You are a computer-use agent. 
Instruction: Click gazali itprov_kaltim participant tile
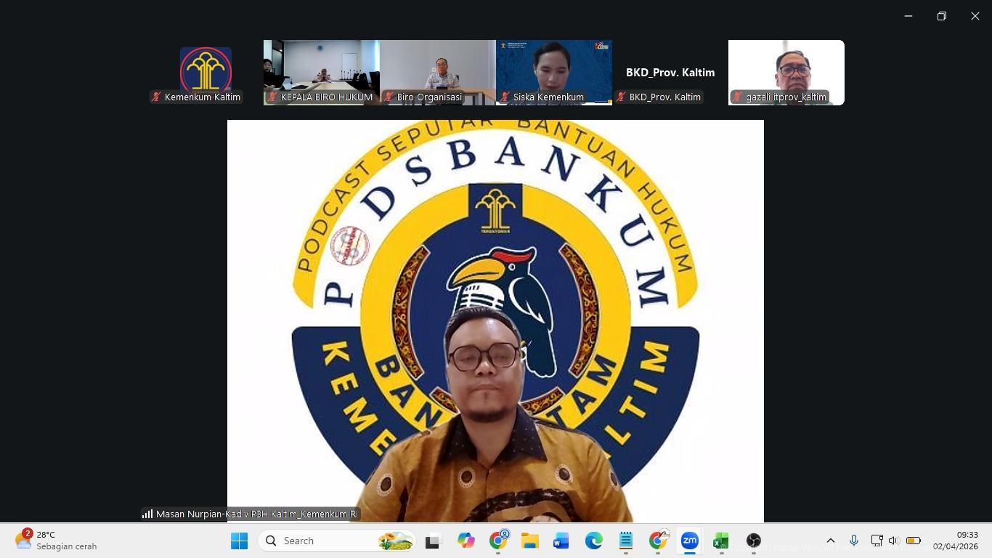click(786, 72)
